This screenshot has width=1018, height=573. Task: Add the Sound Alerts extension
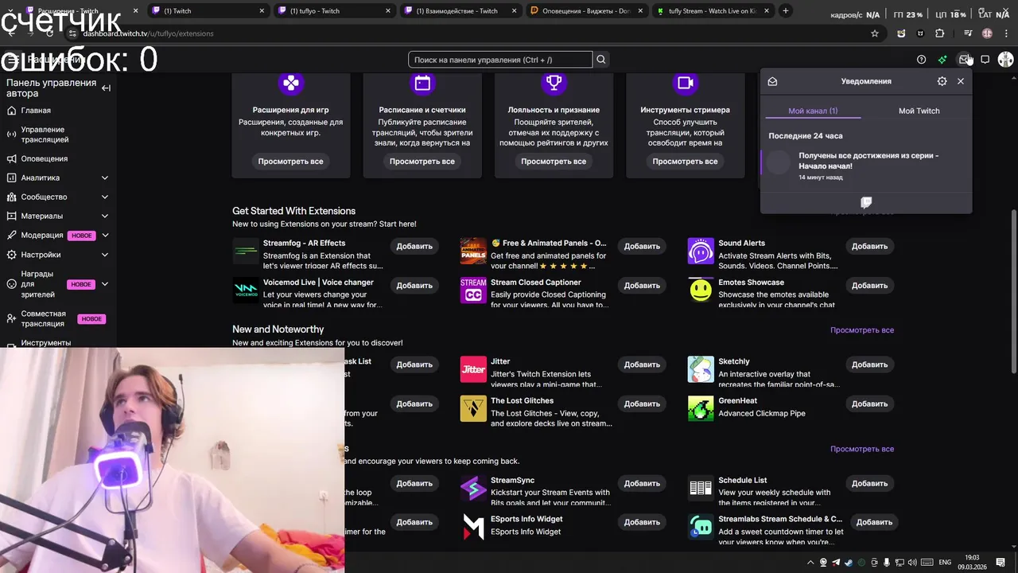click(869, 246)
